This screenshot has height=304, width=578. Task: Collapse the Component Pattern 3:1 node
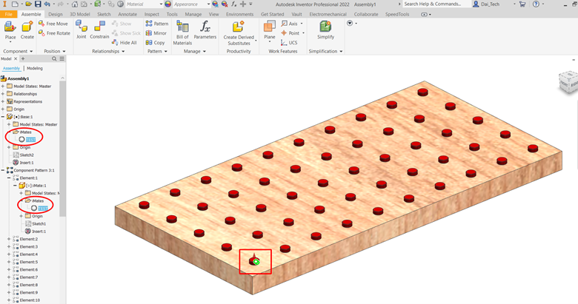point(3,170)
